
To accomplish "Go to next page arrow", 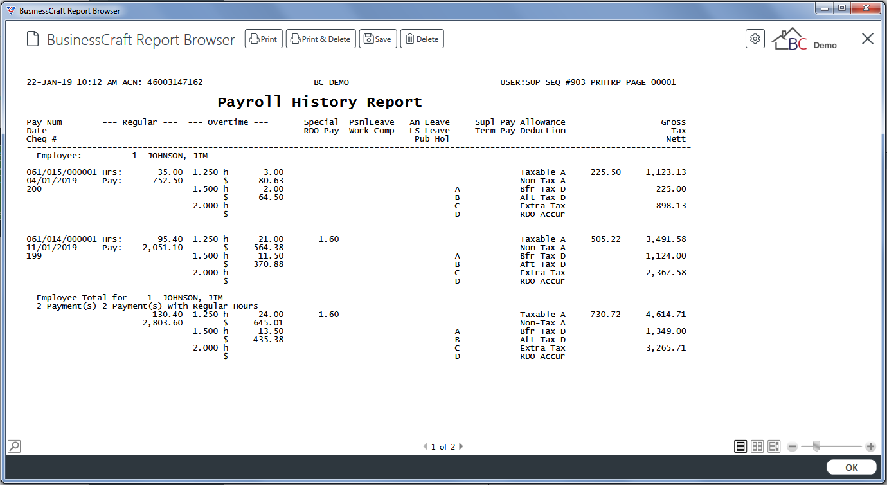I will (461, 446).
